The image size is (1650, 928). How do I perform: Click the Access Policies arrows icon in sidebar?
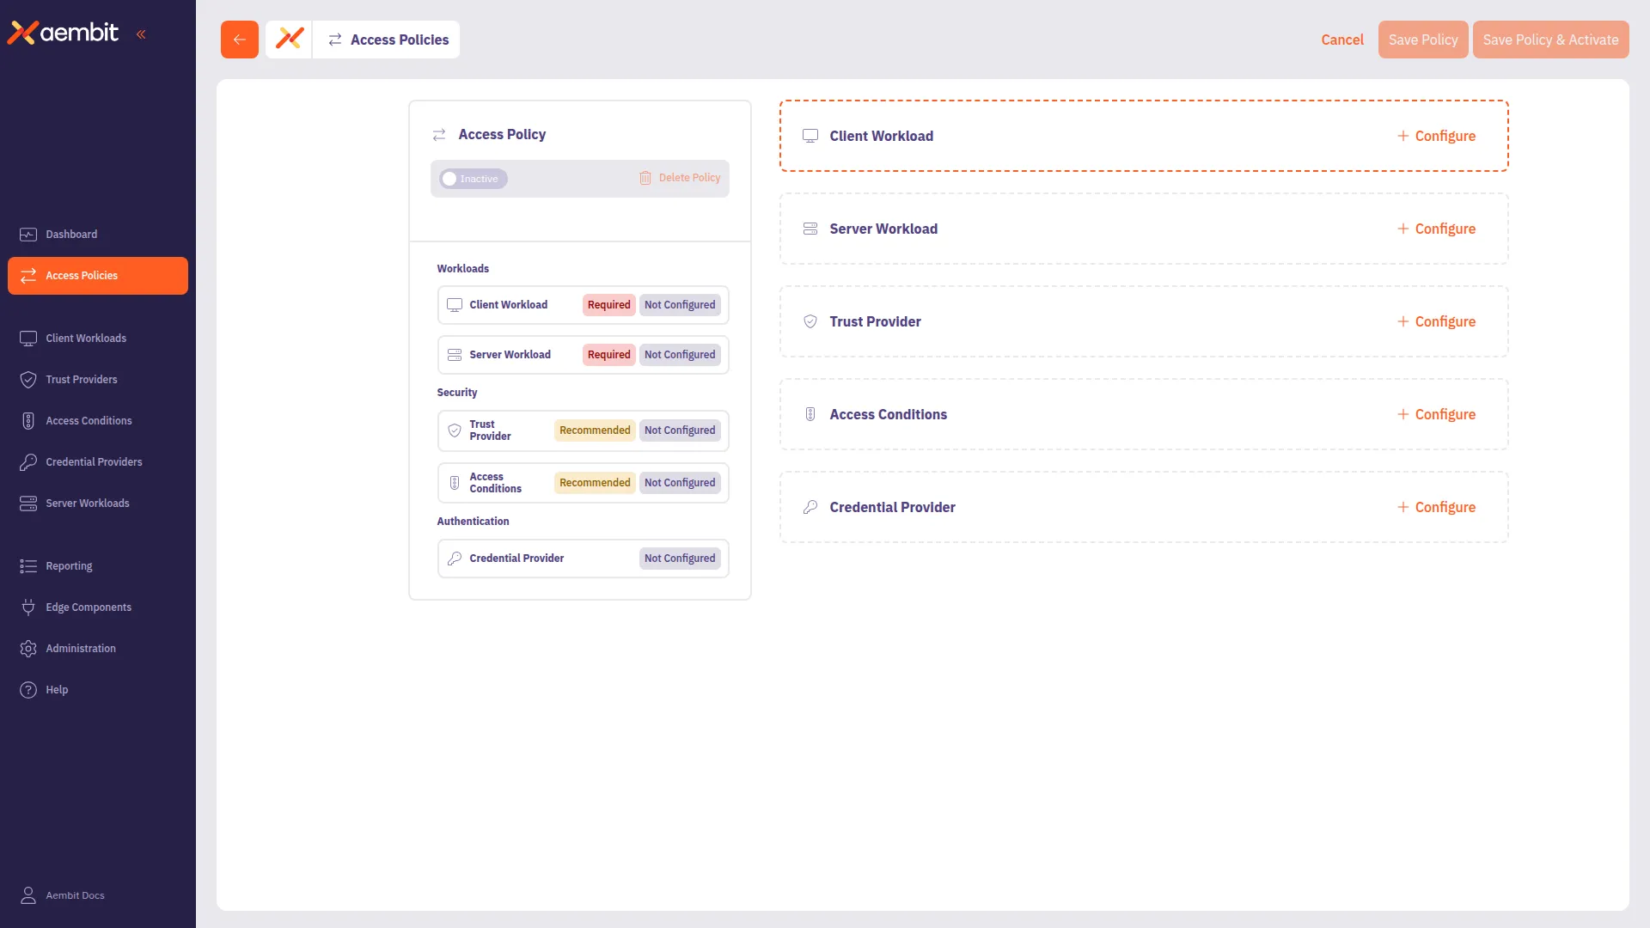point(28,276)
